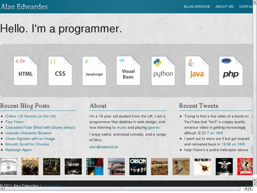This screenshot has width=257, height=193.
Task: Open tweet timestamp 19:36 on 18/6
Action: tap(233, 144)
